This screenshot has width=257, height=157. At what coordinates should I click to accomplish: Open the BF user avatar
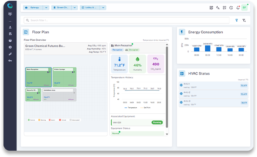coord(244,8)
